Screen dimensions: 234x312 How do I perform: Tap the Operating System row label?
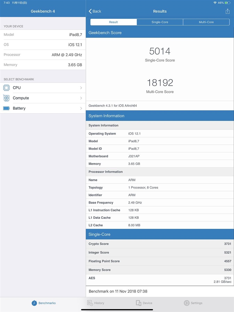click(x=102, y=133)
